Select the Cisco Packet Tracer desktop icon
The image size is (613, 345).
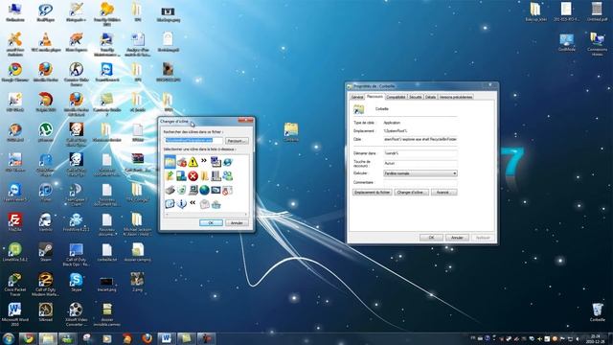(x=15, y=285)
